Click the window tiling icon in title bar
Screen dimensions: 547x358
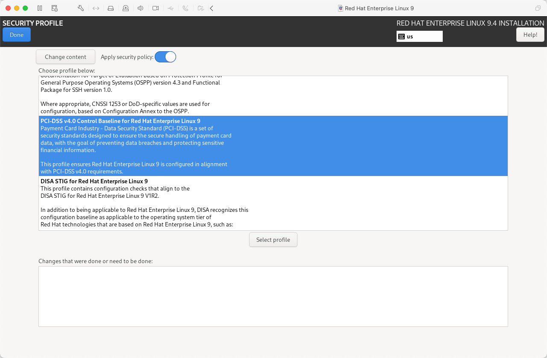(x=538, y=8)
